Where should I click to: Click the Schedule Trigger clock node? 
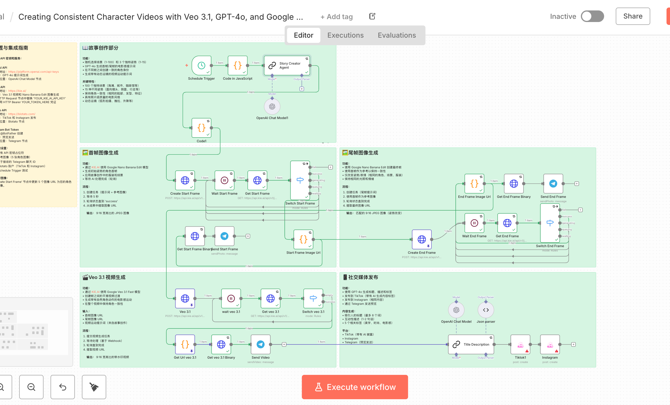[x=201, y=66]
